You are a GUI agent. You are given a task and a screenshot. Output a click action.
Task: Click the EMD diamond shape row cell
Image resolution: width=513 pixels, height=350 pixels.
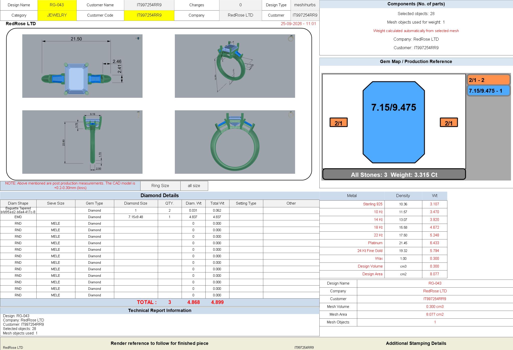click(18, 217)
